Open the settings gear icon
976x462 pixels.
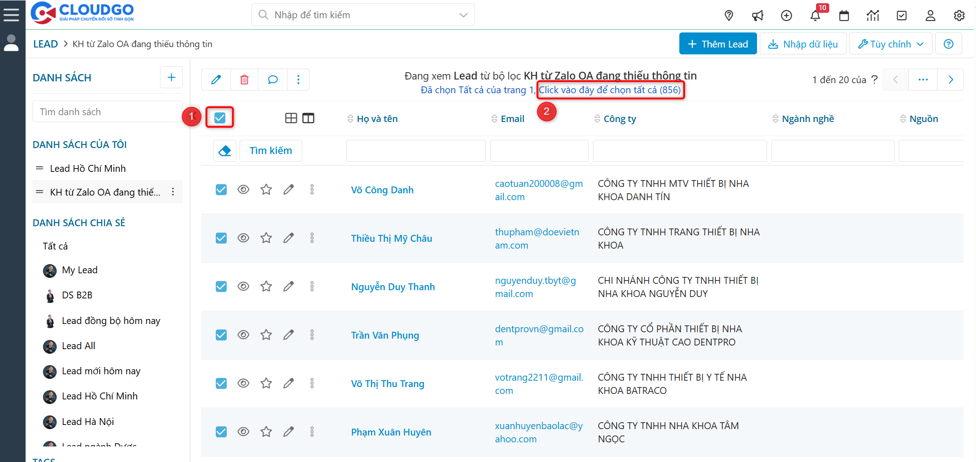click(x=959, y=16)
